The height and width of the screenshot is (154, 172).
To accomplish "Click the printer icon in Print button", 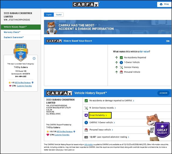I will 161,4.
